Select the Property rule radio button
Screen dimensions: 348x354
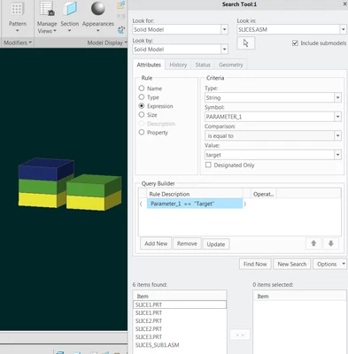142,133
